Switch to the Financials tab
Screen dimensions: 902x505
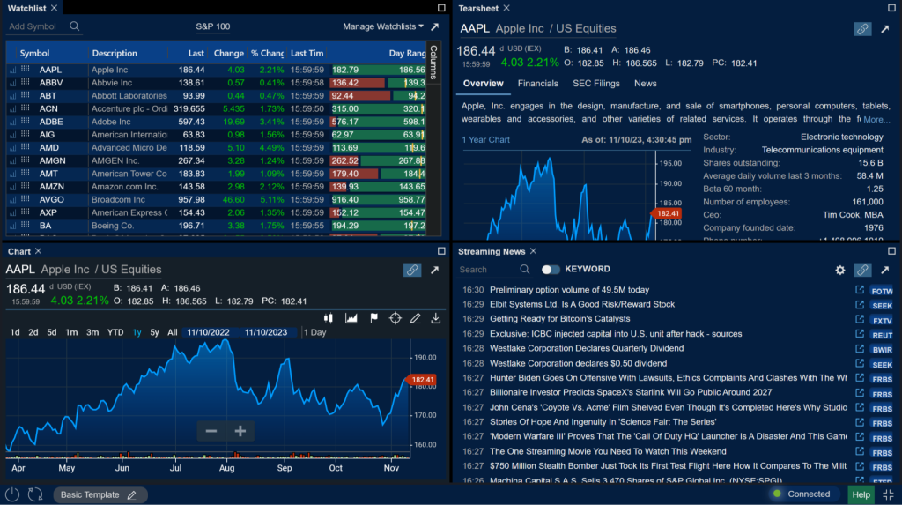tap(538, 84)
